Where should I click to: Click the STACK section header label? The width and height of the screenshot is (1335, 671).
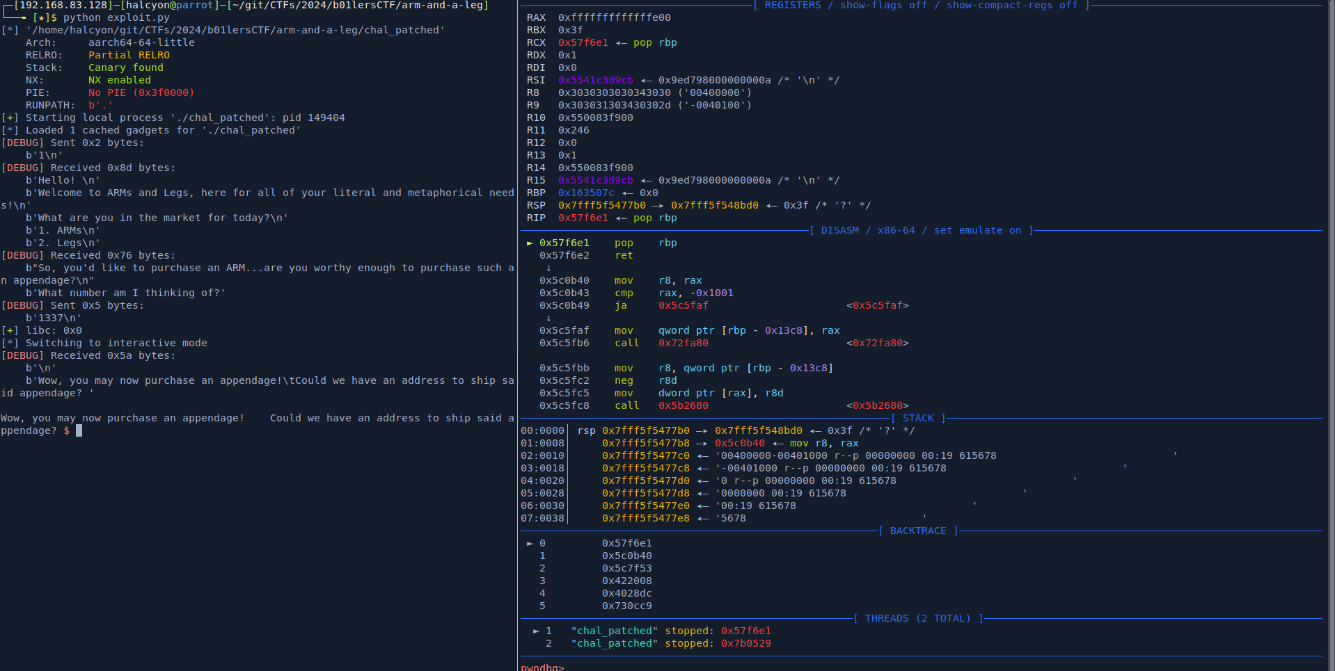point(918,418)
